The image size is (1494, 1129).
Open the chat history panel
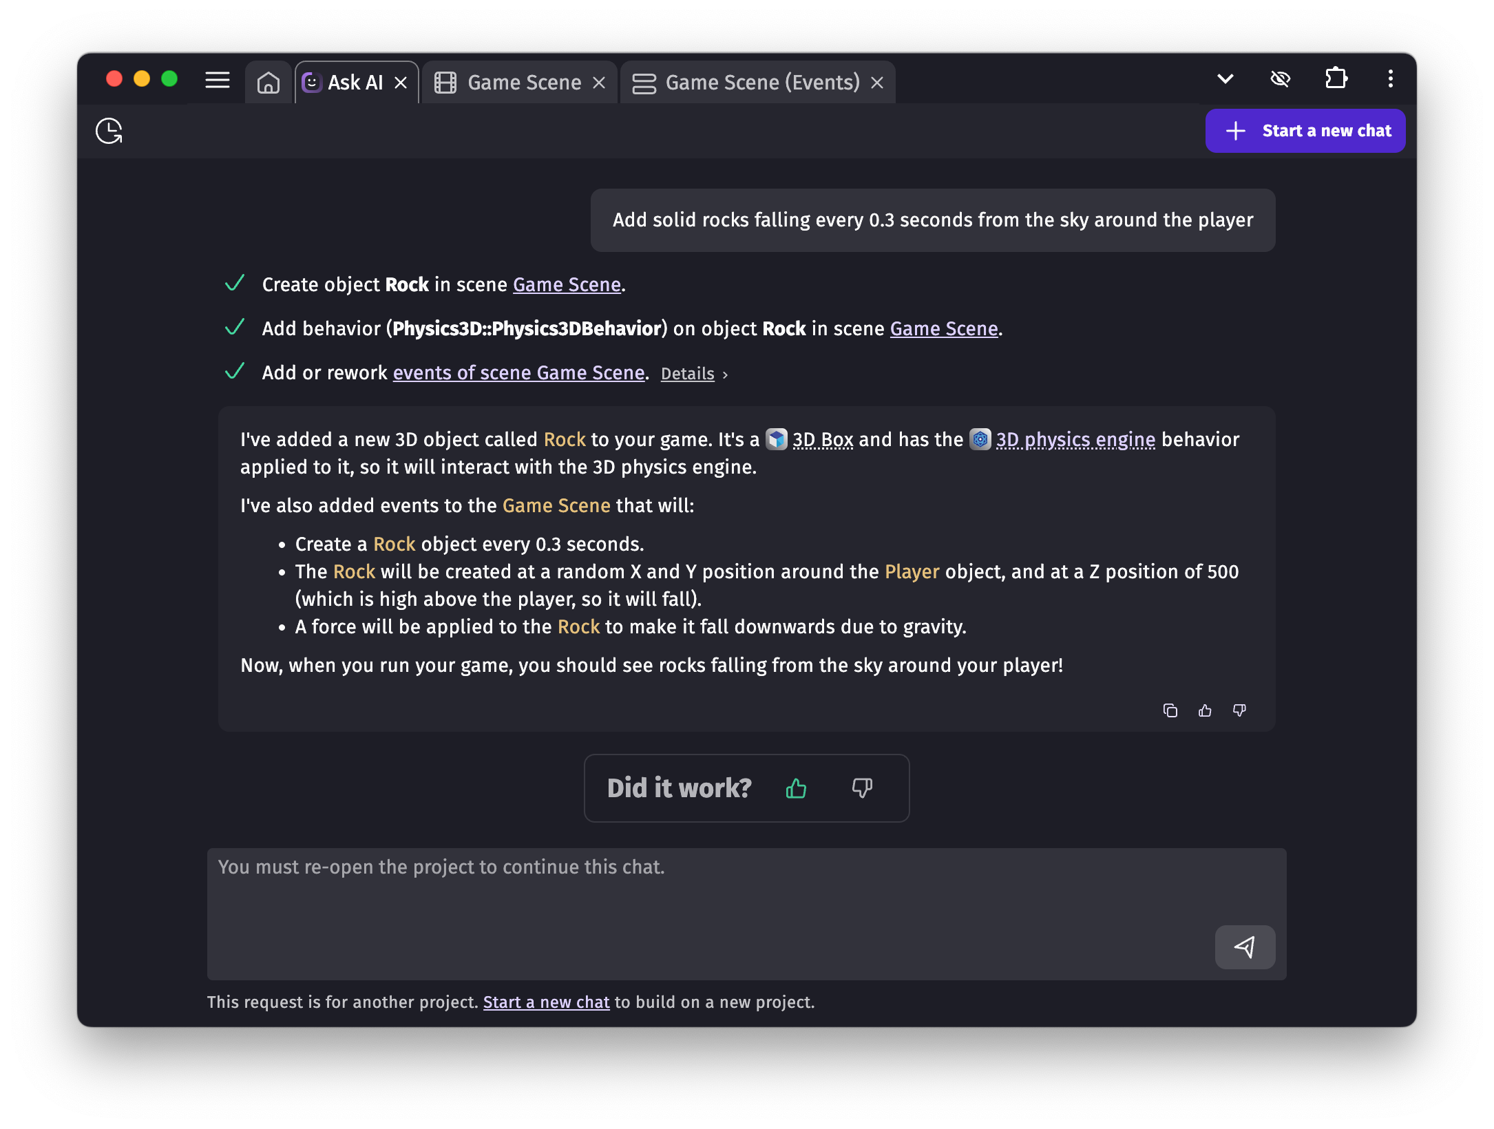pyautogui.click(x=110, y=131)
